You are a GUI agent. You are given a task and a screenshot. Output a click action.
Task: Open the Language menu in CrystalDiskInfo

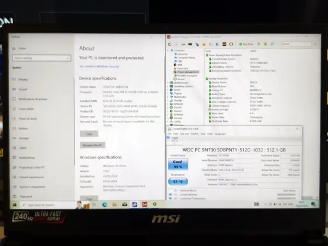click(220, 134)
